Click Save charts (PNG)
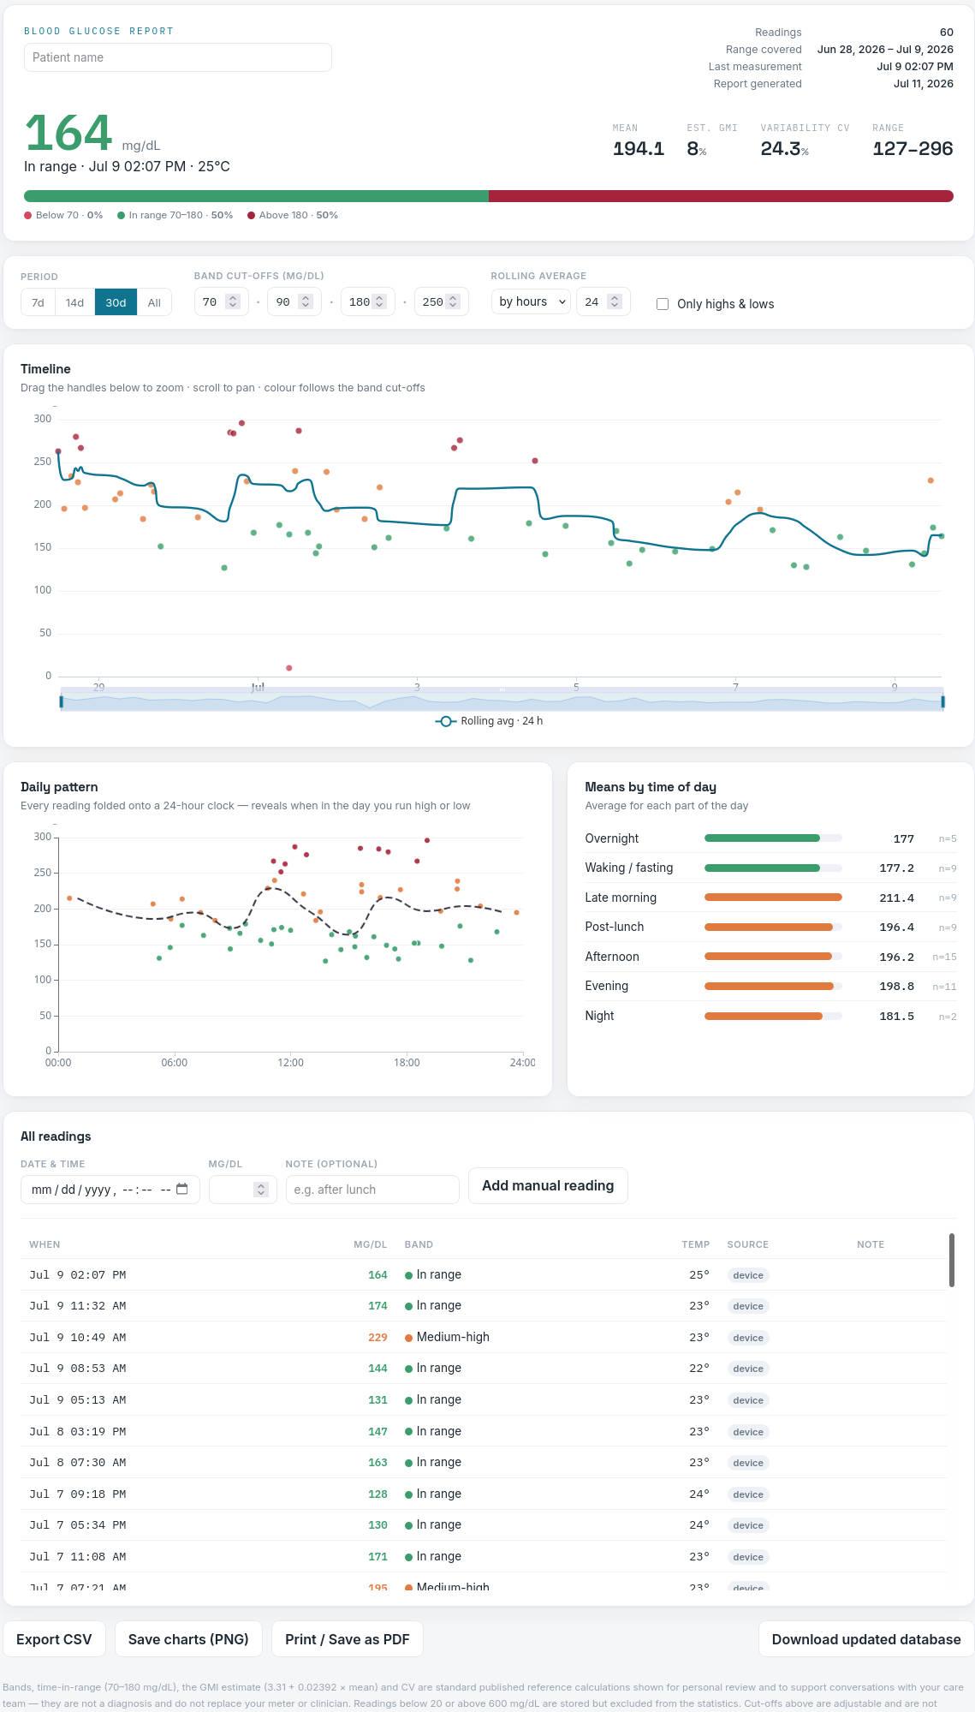This screenshot has width=975, height=1712. (x=188, y=1639)
